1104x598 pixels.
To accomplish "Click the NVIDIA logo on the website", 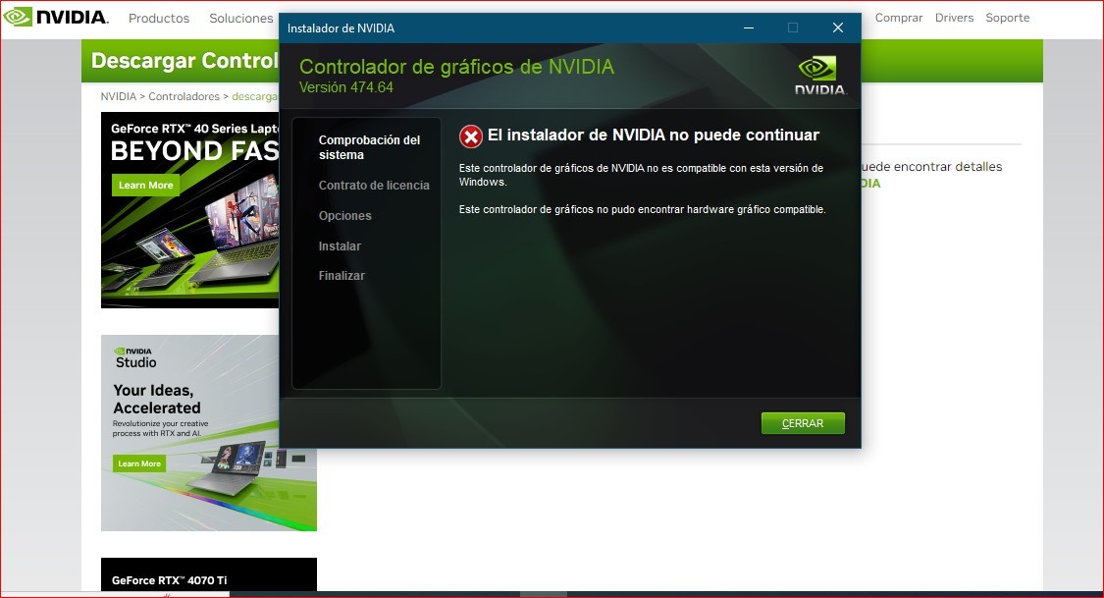I will pyautogui.click(x=56, y=17).
